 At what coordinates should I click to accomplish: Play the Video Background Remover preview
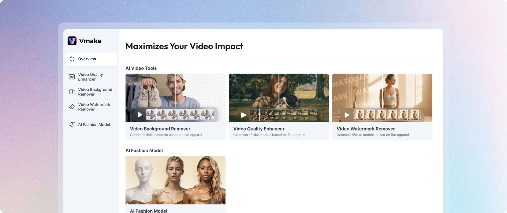pos(140,115)
